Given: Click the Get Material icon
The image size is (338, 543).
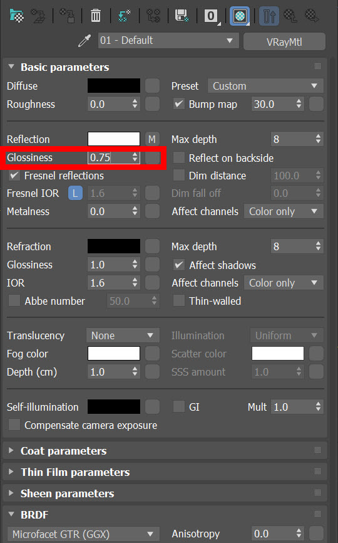Looking at the screenshot, I should tap(17, 16).
